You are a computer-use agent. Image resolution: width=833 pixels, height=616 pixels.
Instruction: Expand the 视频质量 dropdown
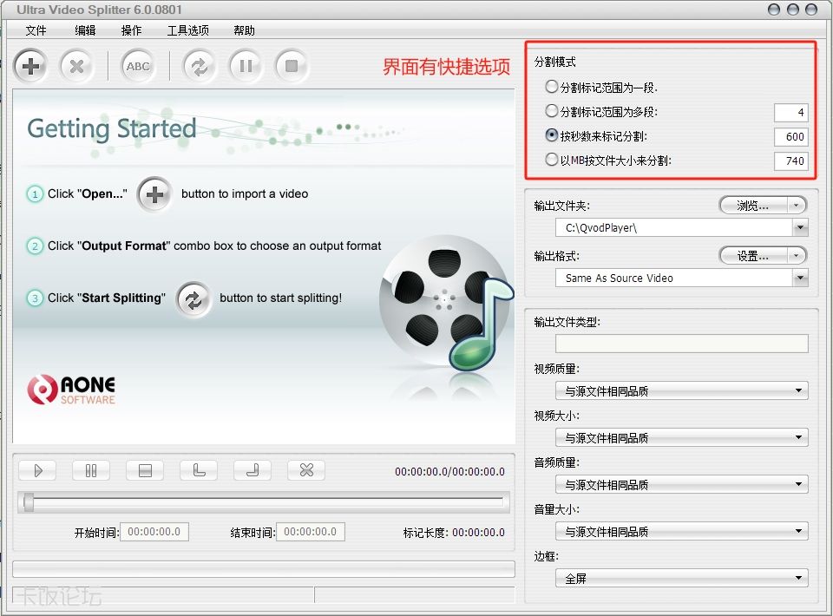tap(682, 390)
